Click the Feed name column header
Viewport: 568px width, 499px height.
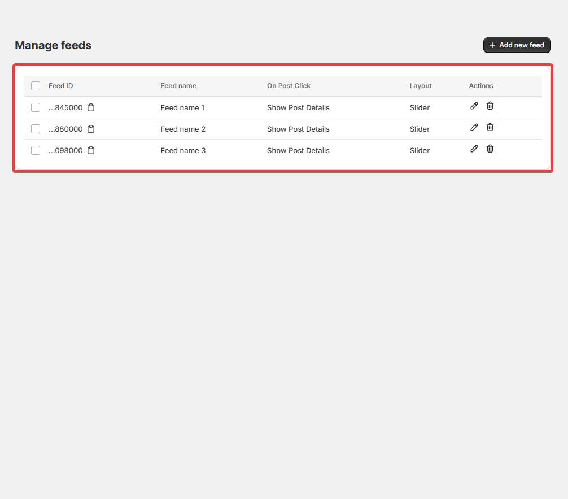(178, 86)
